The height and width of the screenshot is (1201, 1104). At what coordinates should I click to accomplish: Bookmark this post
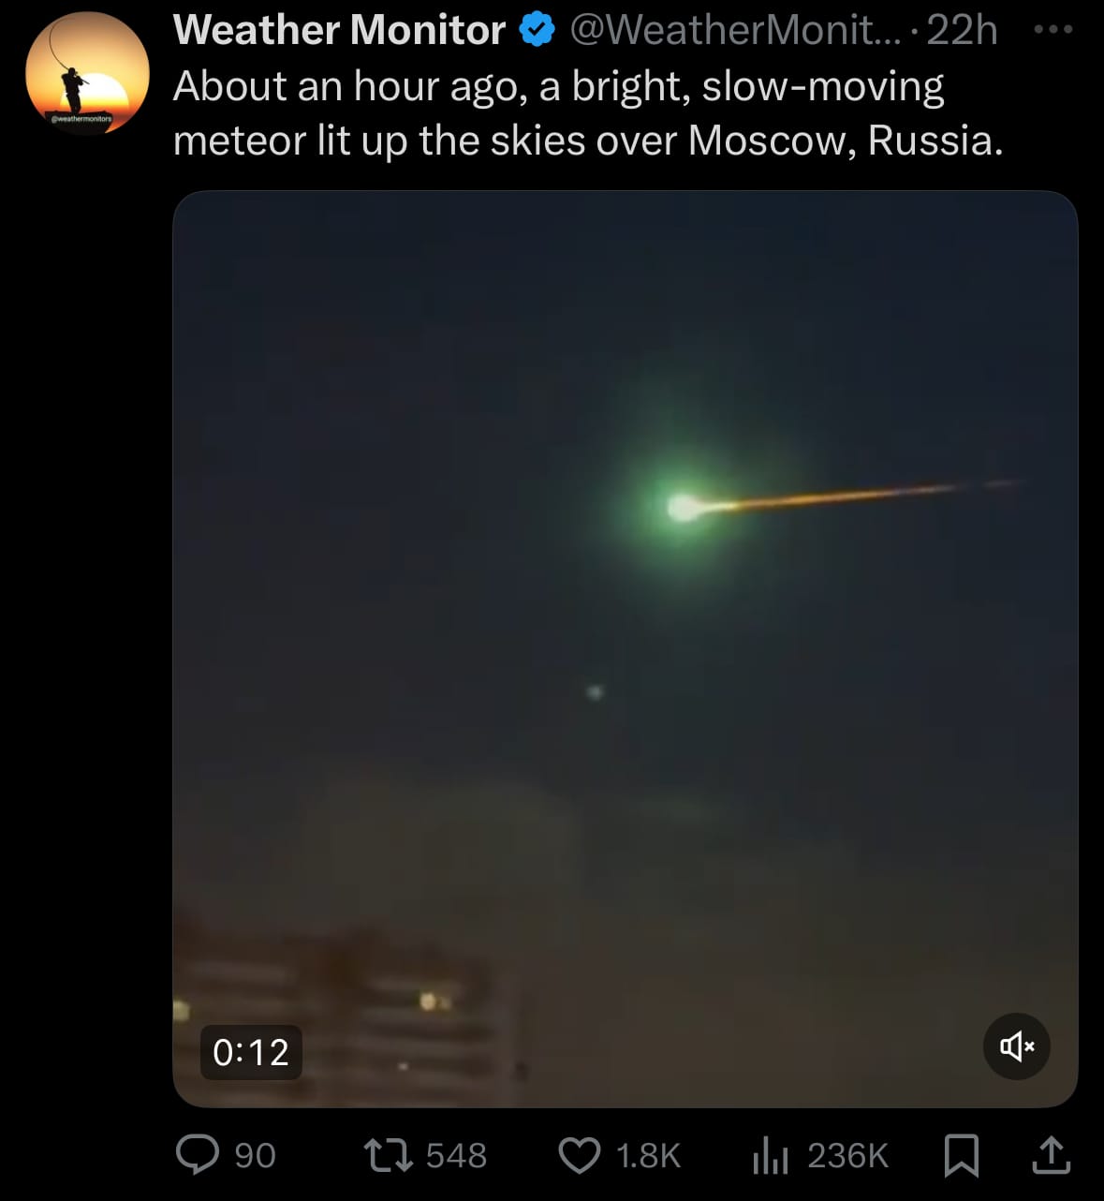(x=962, y=1155)
